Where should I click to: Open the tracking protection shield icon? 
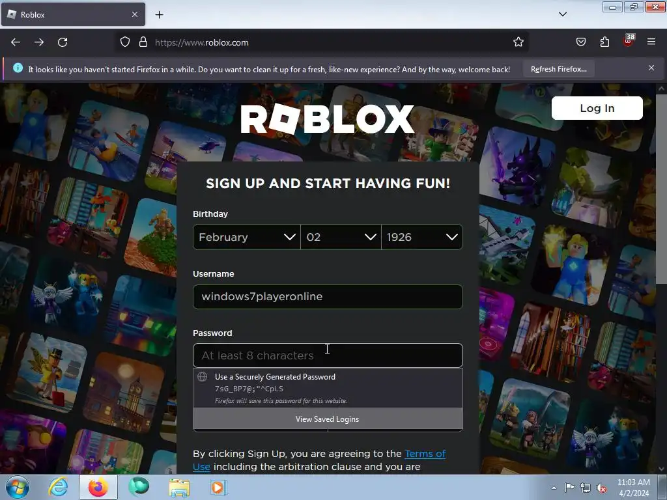[124, 42]
